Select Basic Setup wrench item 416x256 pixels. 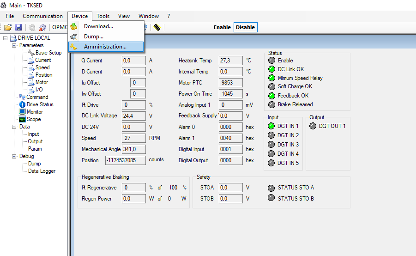coord(48,53)
